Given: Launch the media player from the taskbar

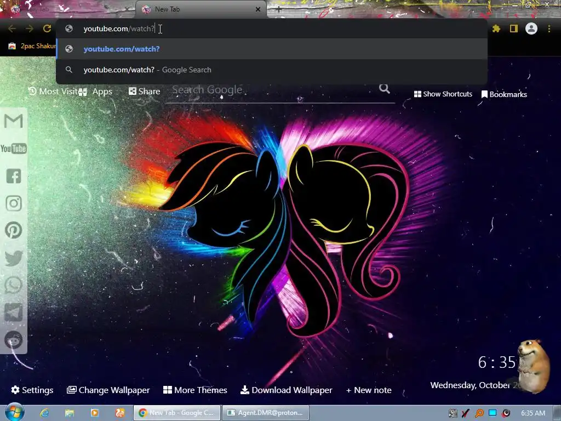Looking at the screenshot, I should (x=94, y=413).
